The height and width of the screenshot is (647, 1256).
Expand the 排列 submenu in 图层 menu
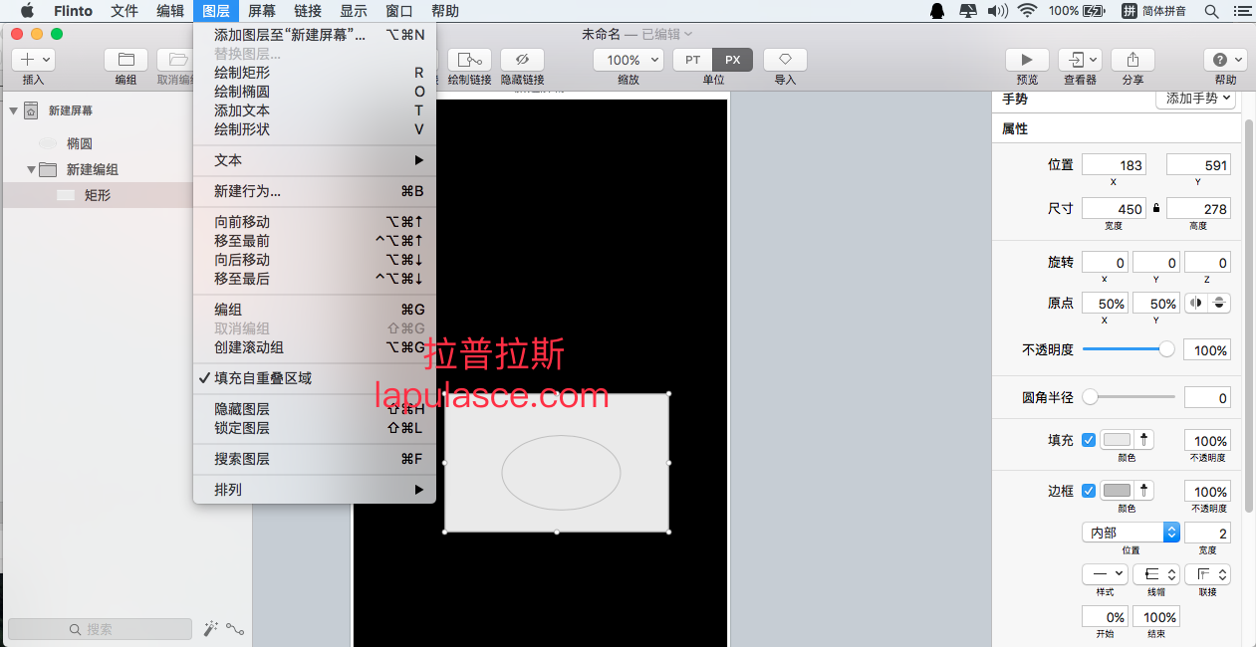click(x=314, y=490)
